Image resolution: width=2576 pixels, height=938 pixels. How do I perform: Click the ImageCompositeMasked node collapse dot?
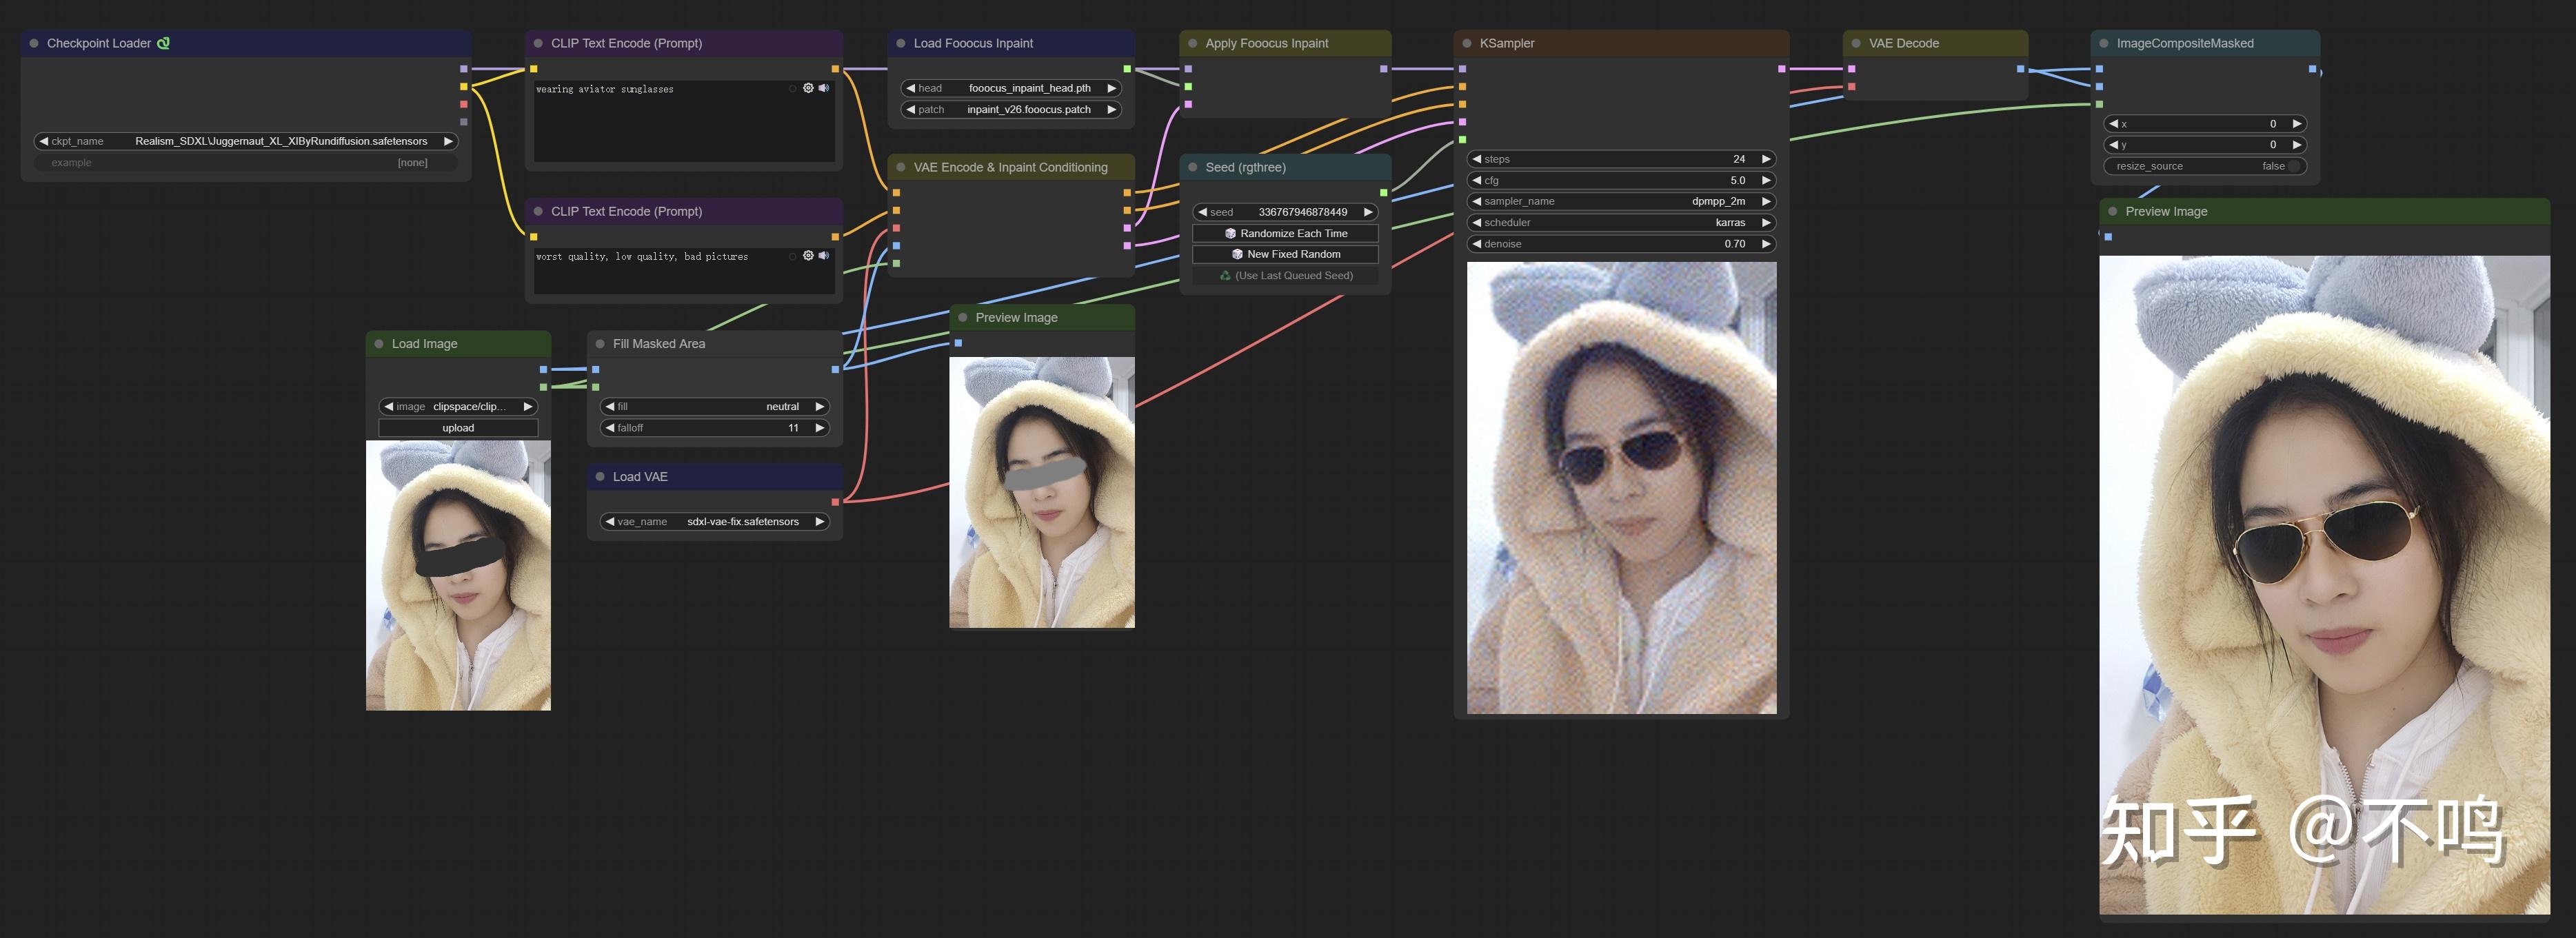click(2104, 43)
